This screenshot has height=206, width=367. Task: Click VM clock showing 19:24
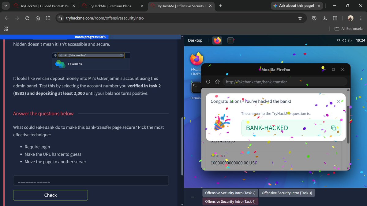361,40
